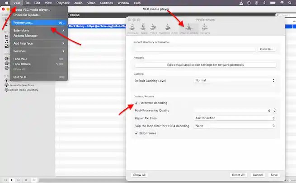Click the VLC cone icon in menu bar
The width and height of the screenshot is (296, 183).
click(241, 3)
